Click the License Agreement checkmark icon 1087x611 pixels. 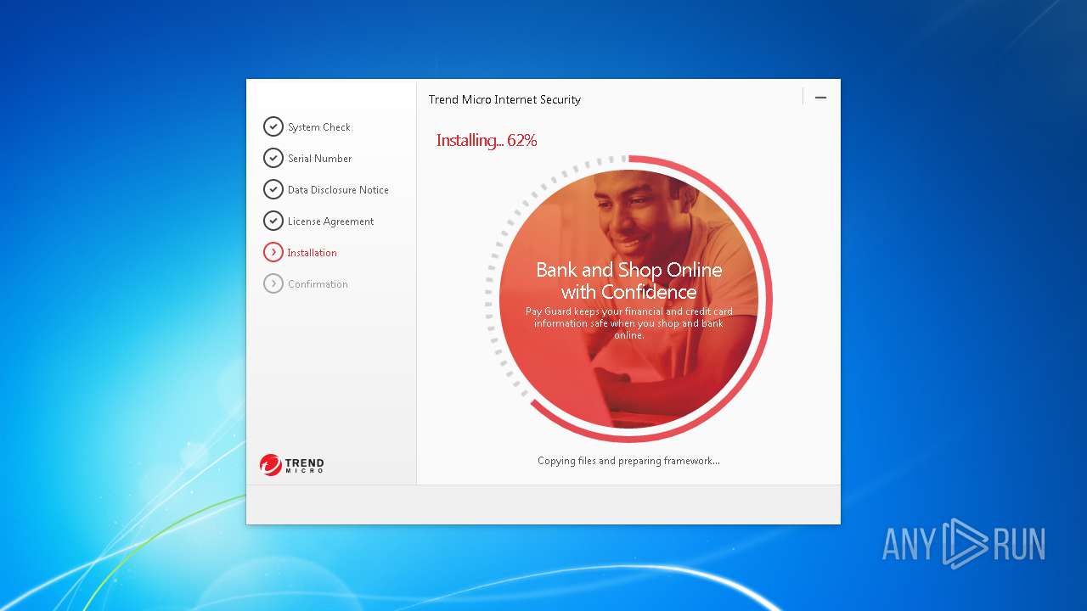(x=273, y=221)
